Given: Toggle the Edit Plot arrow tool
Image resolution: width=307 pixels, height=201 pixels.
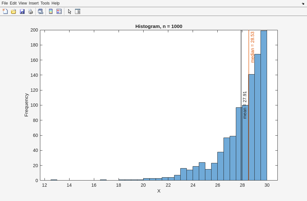Looking at the screenshot, I should pyautogui.click(x=70, y=11).
